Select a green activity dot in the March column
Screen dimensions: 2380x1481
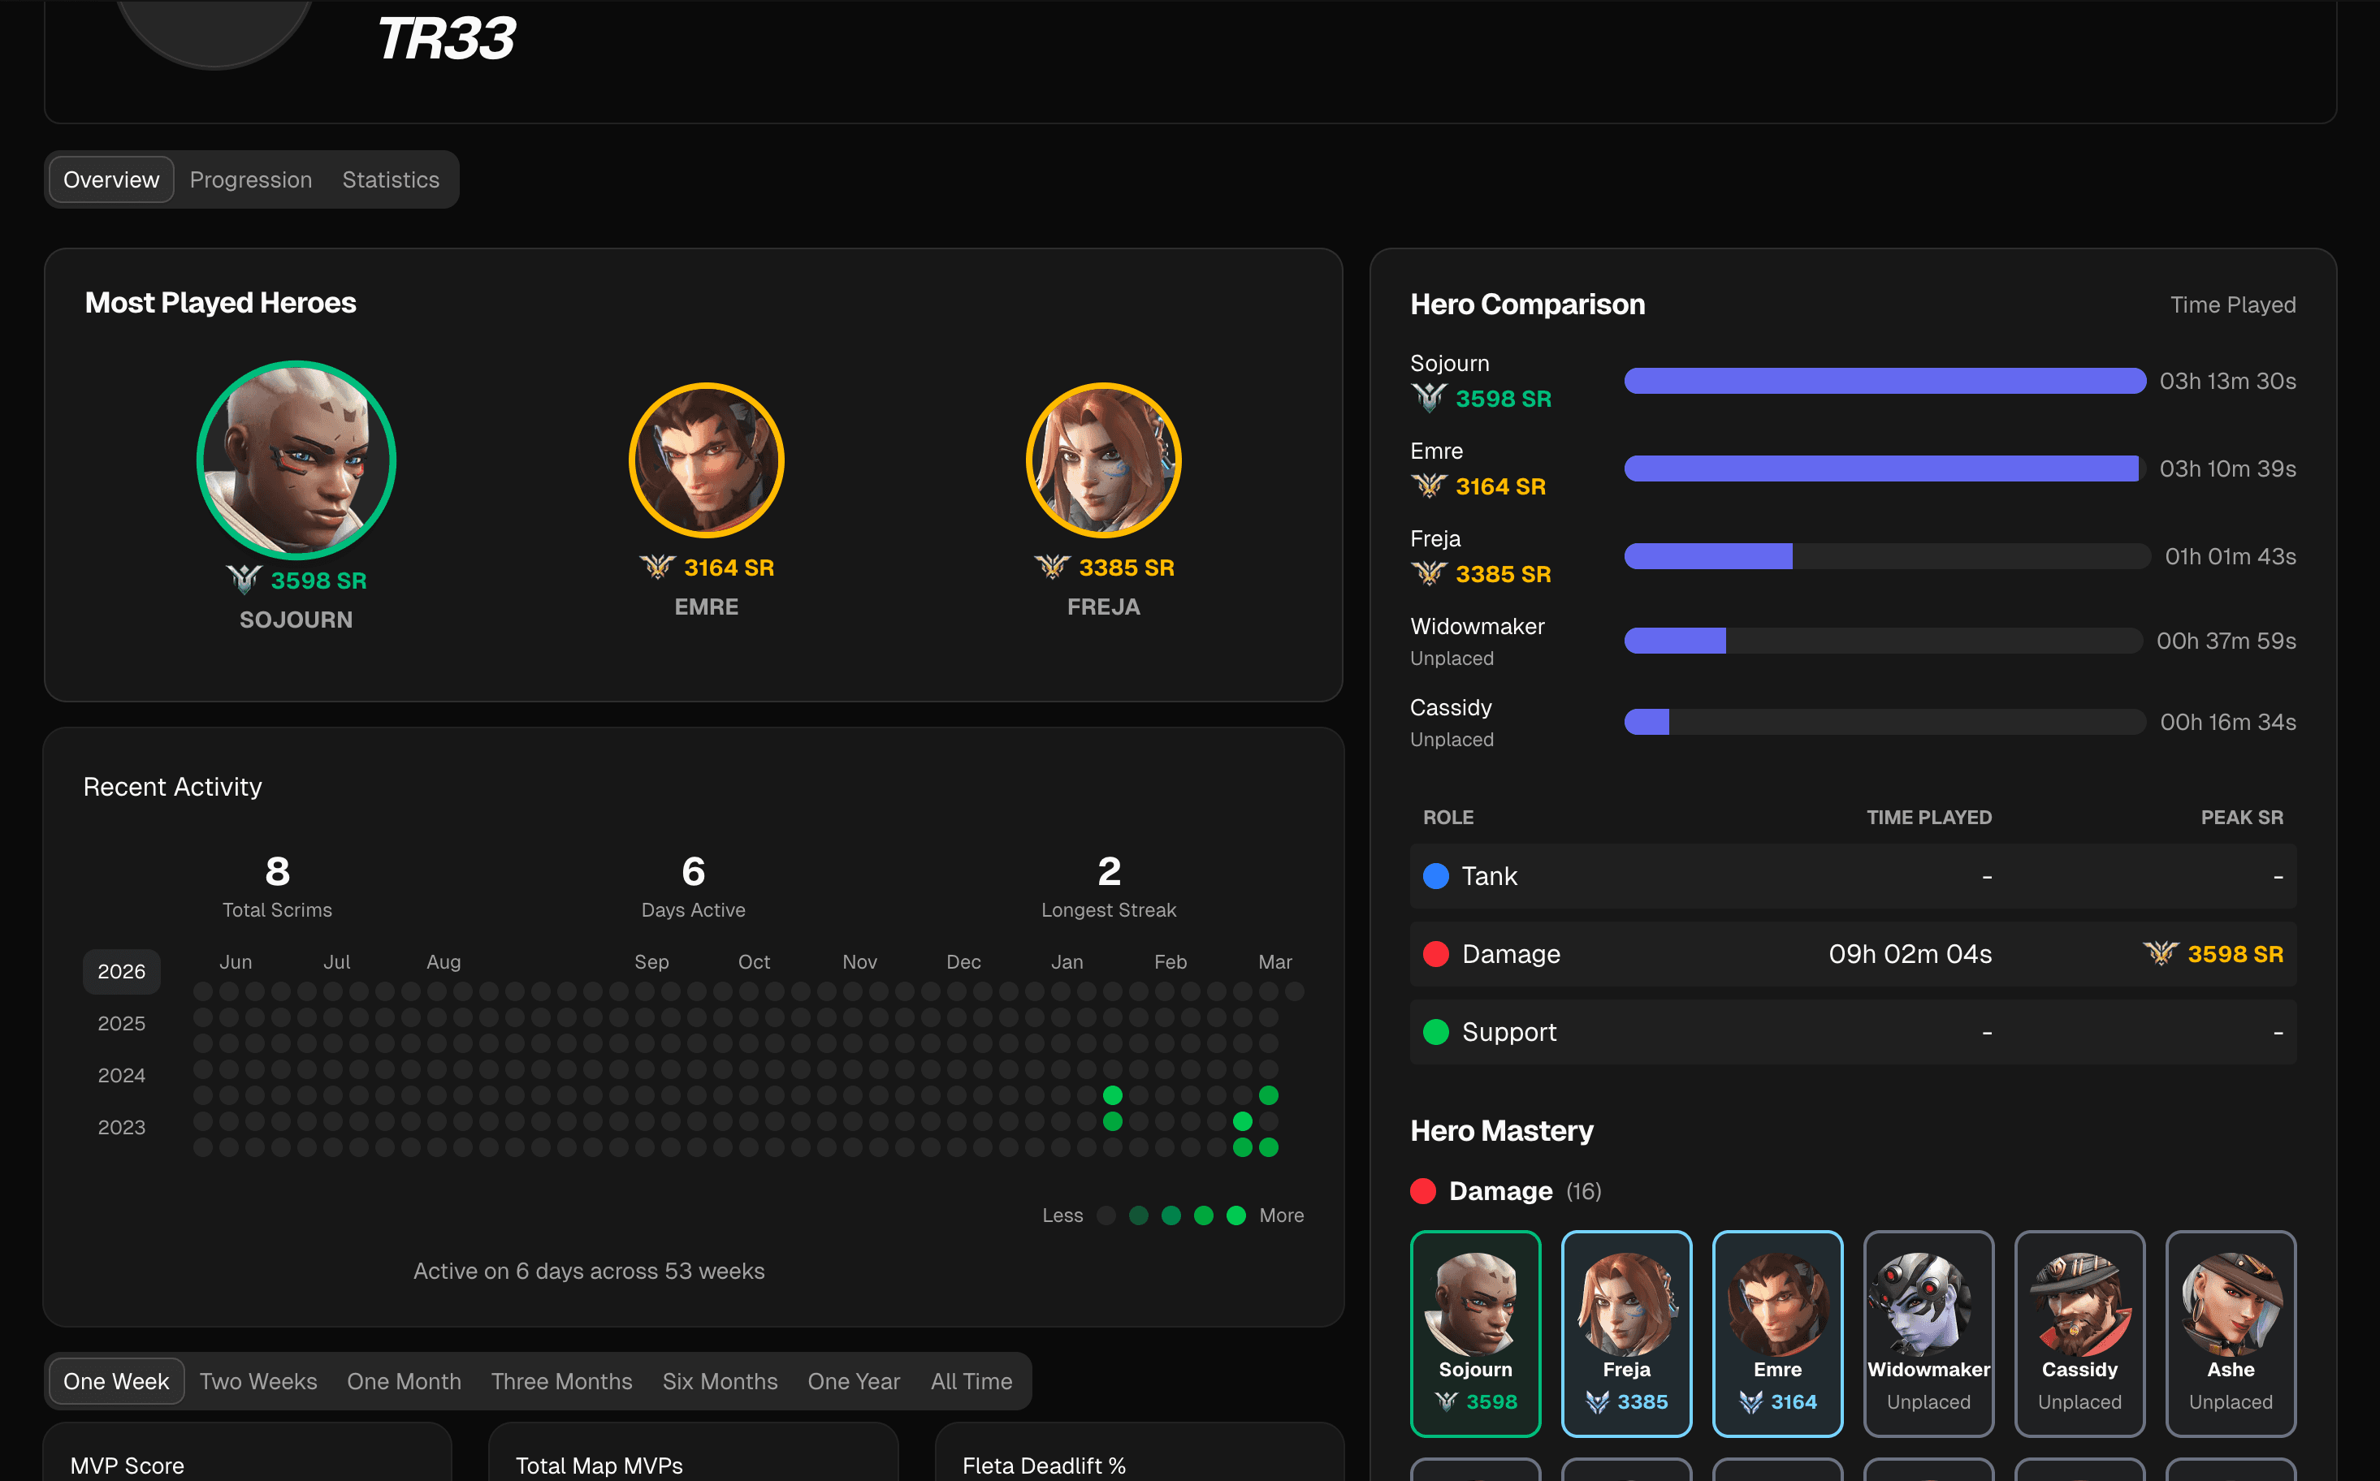click(x=1269, y=1097)
